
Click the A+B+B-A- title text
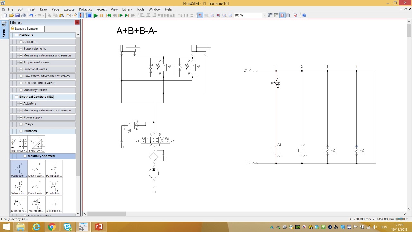pos(137,31)
